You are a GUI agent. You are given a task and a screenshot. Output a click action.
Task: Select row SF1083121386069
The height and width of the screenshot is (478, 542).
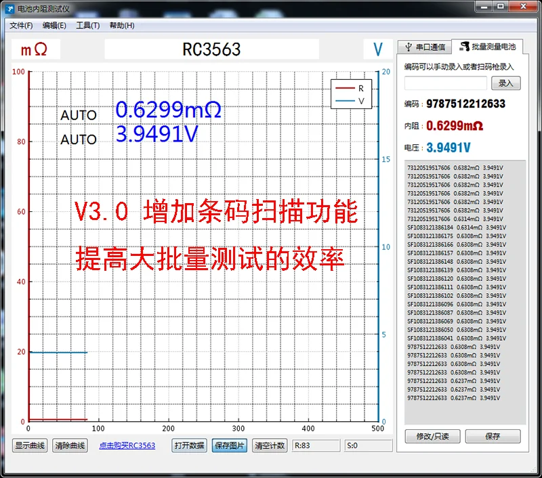tap(457, 321)
